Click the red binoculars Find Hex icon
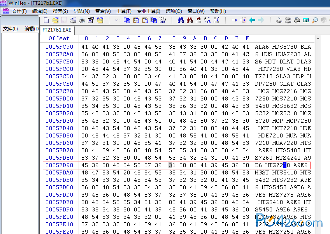Image resolution: width=330 pixels, height=234 pixels. (x=190, y=20)
